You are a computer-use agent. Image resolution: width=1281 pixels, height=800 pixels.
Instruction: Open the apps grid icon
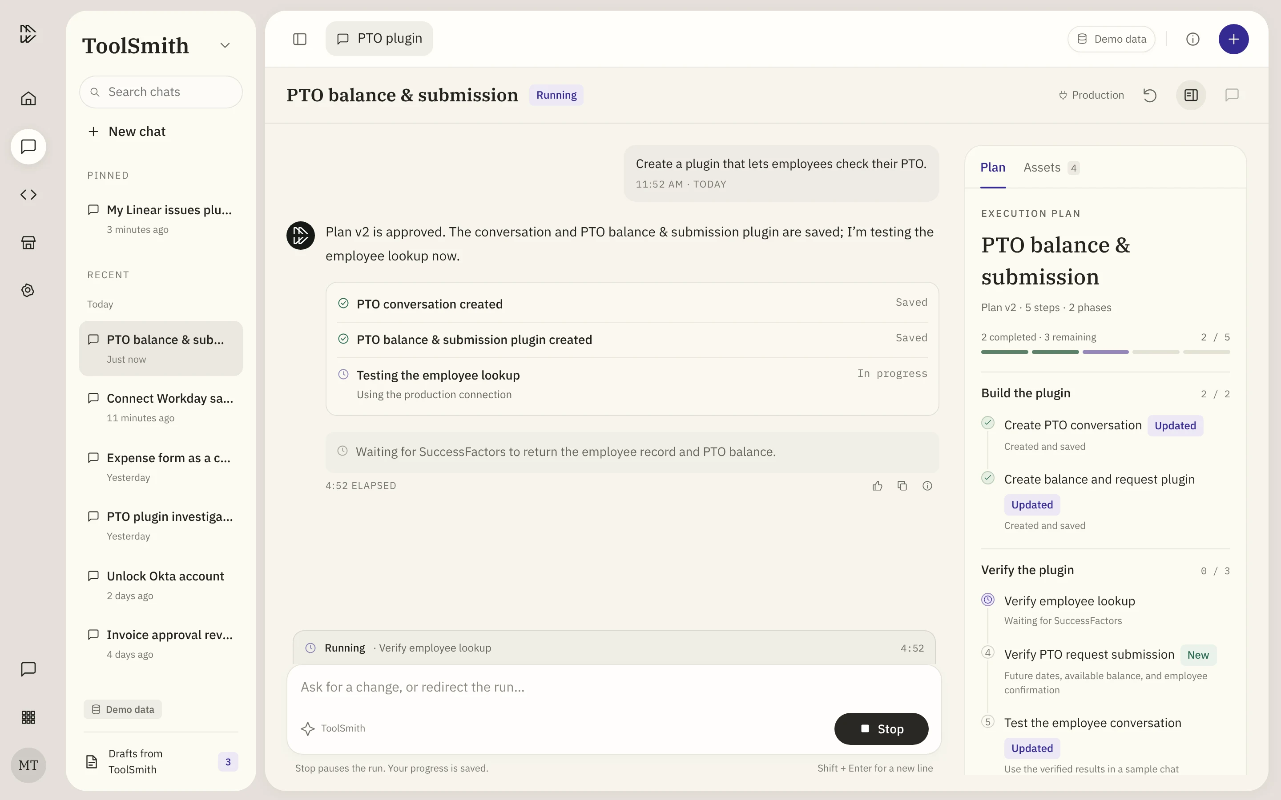[28, 717]
